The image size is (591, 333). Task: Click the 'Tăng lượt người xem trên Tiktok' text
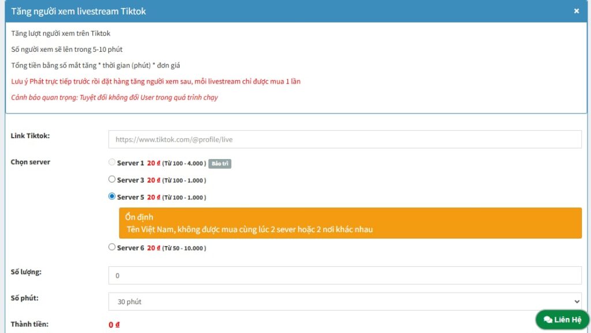(x=61, y=33)
